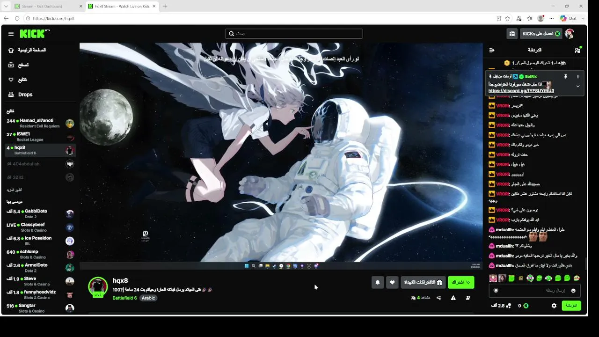
Task: Open chat settings gear
Action: click(x=554, y=306)
